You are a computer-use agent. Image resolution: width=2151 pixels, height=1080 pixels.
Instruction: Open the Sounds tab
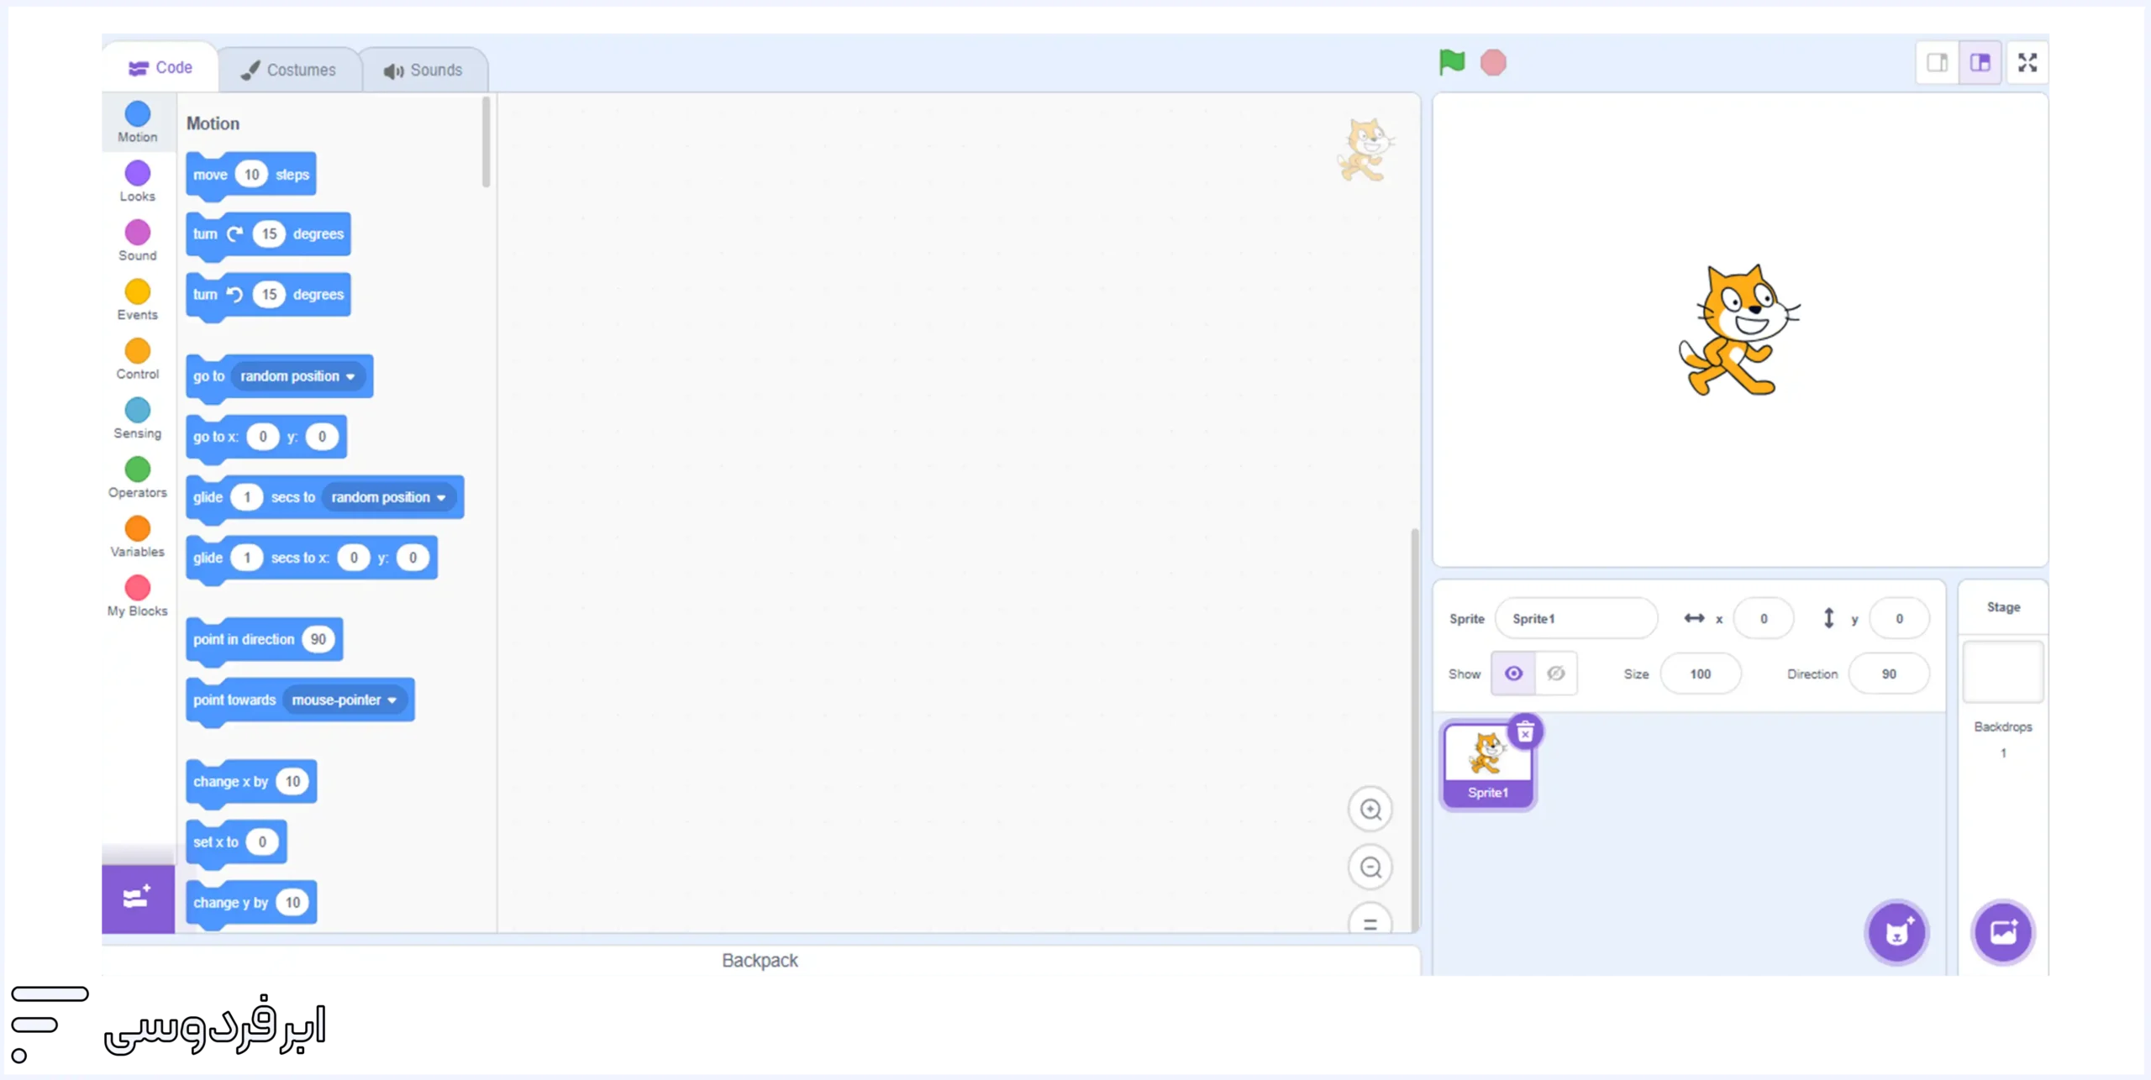coord(423,70)
